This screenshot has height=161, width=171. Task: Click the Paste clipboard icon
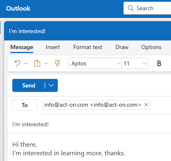tap(37, 63)
